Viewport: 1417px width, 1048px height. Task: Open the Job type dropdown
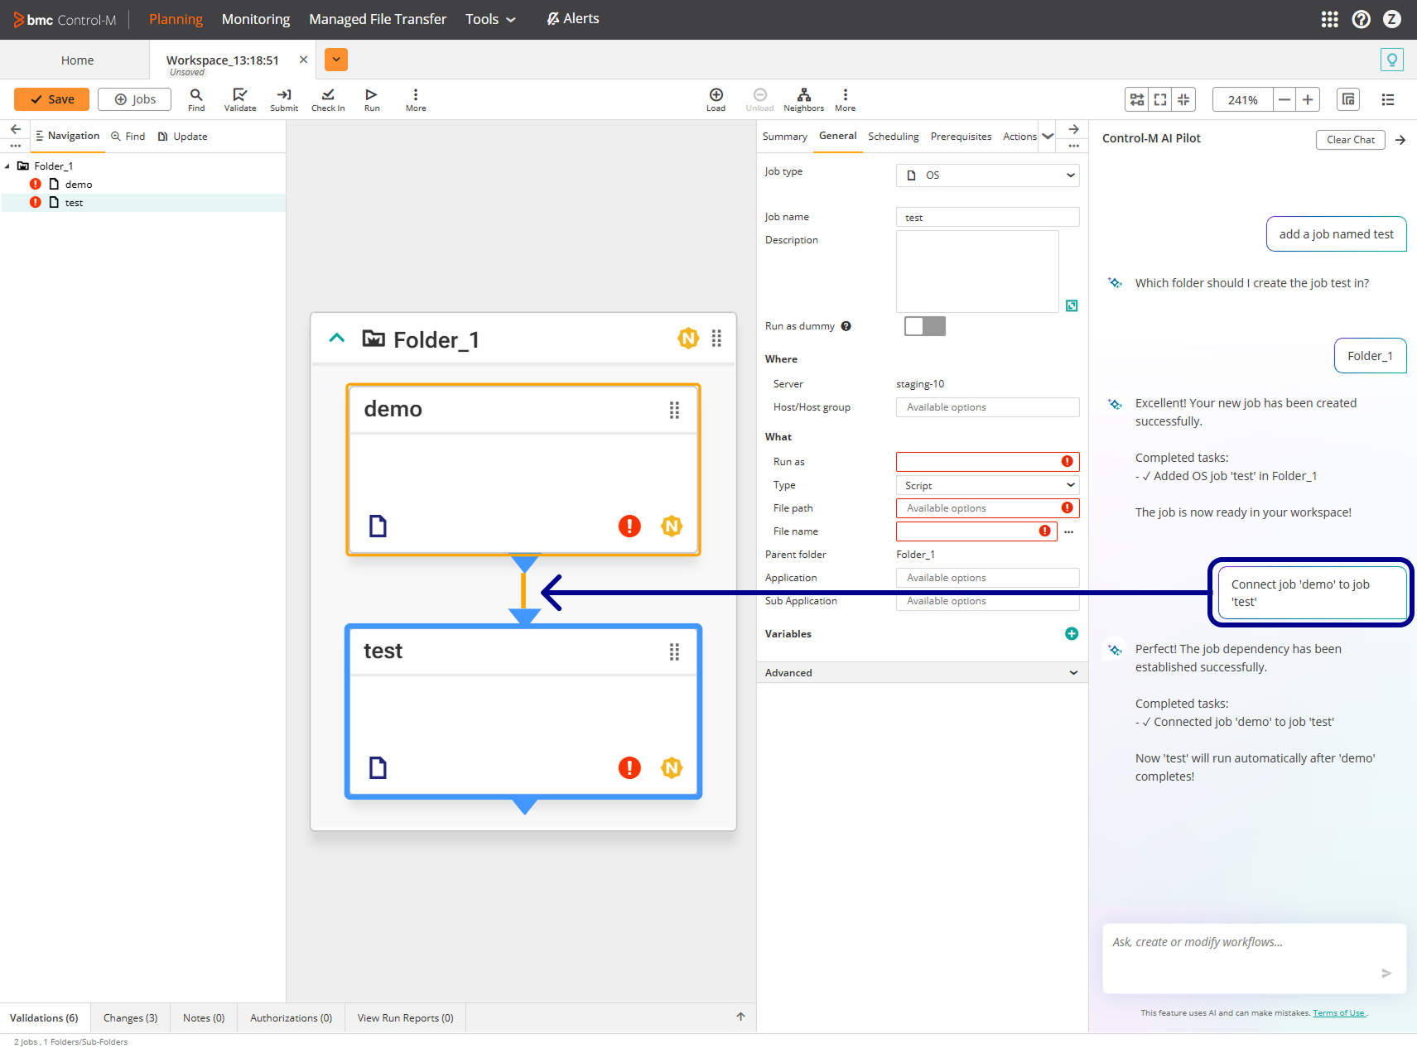pyautogui.click(x=987, y=175)
